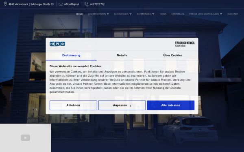Click the email envelope icon

pos(61,4)
